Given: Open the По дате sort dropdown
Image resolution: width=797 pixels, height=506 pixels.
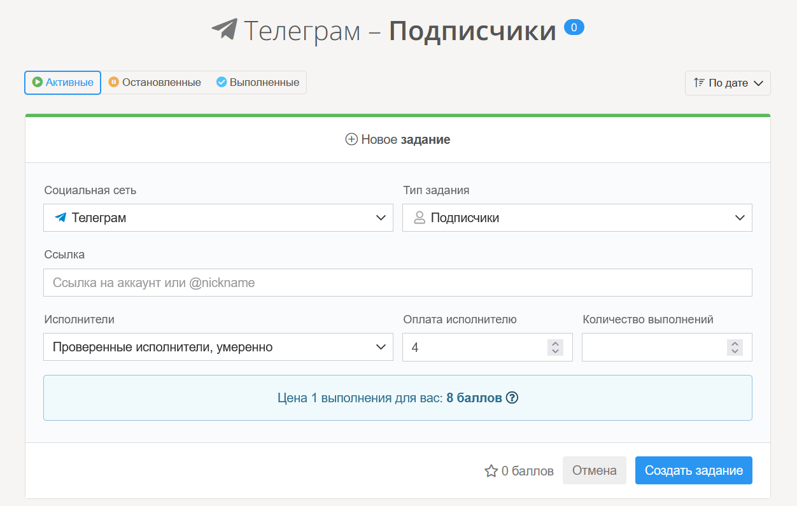Looking at the screenshot, I should 728,83.
